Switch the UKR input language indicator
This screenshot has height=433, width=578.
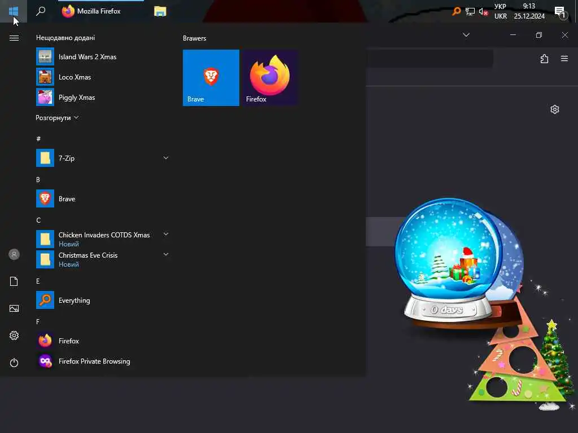500,11
